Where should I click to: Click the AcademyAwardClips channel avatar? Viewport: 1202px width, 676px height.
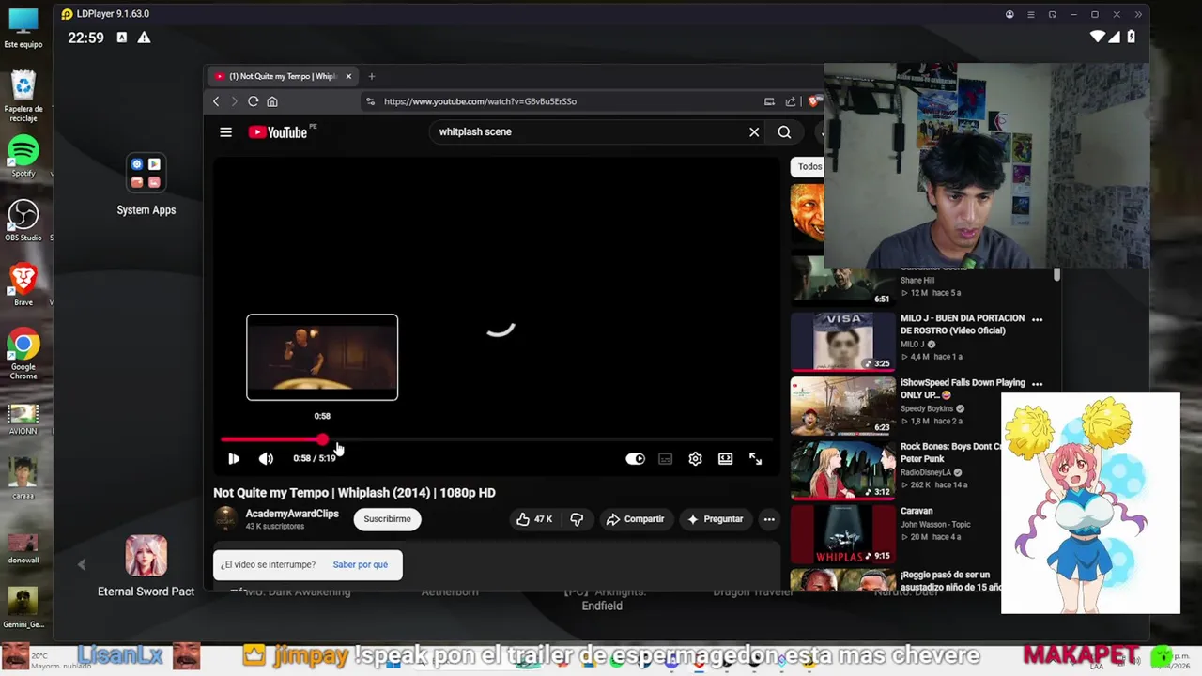pos(225,518)
